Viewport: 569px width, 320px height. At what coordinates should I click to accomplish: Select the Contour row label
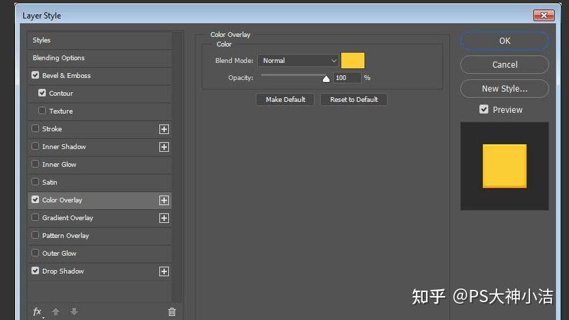click(x=61, y=93)
